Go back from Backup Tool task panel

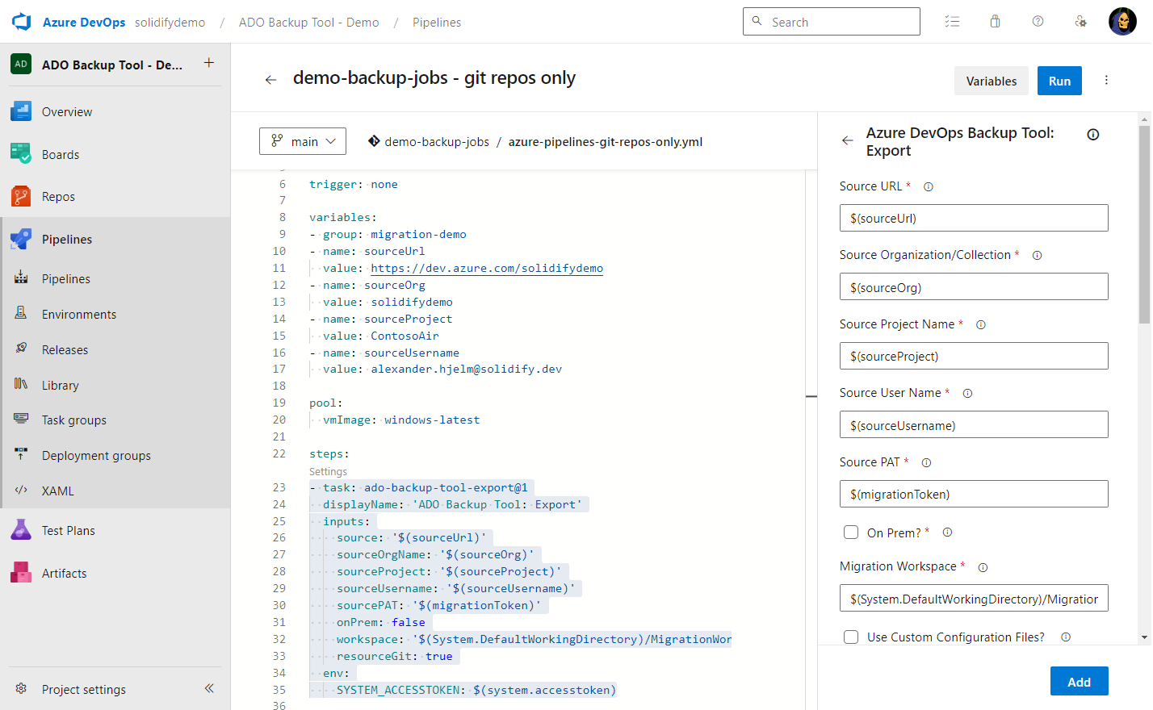[847, 140]
